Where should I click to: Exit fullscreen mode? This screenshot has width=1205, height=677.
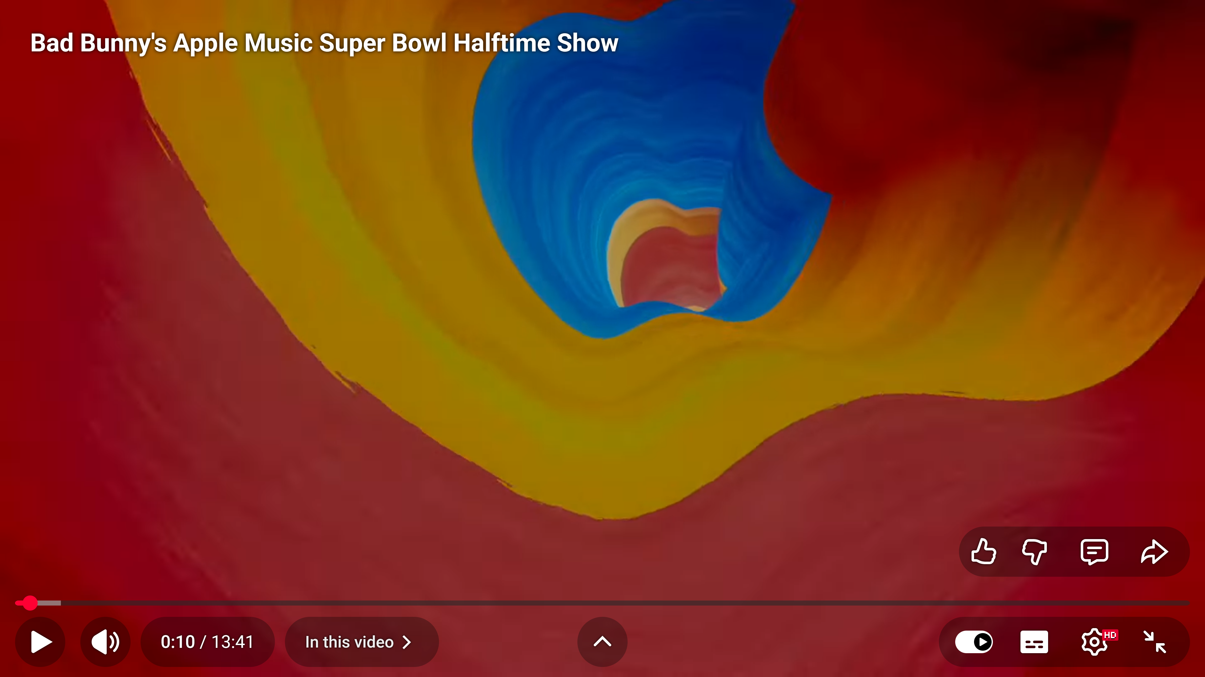click(1154, 642)
